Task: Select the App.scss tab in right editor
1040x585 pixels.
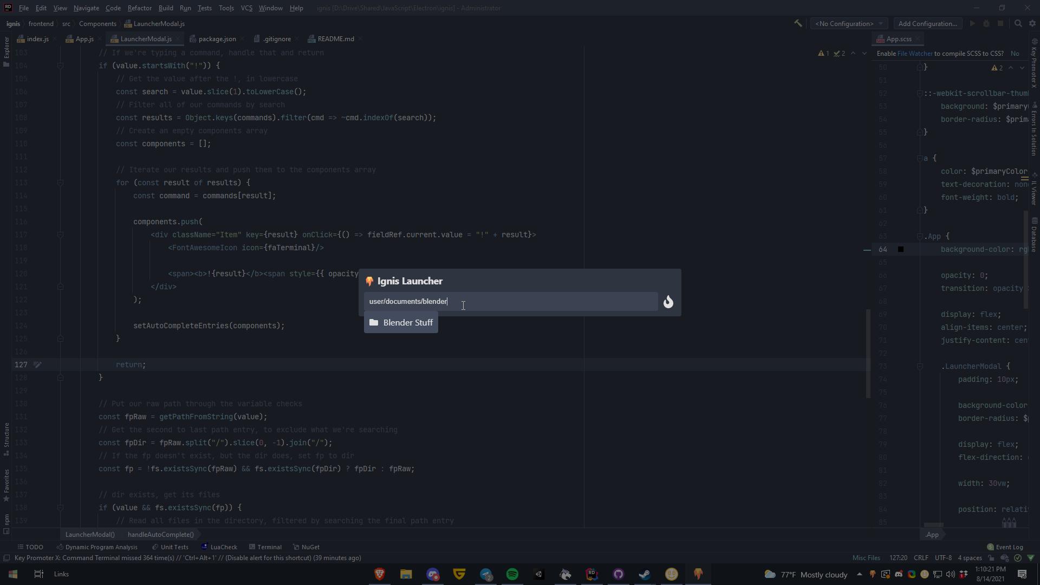Action: click(x=898, y=39)
